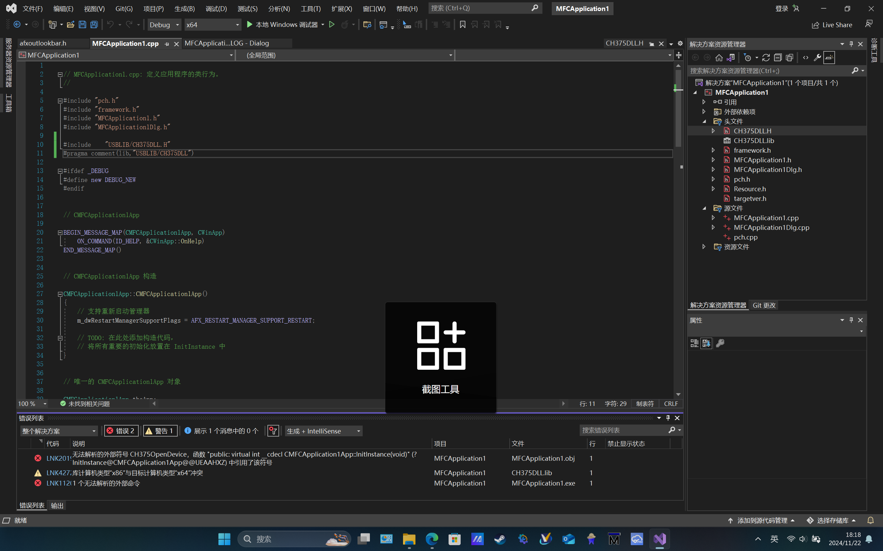Start without debugging using outlined play icon
Viewport: 883px width, 551px height.
point(332,24)
